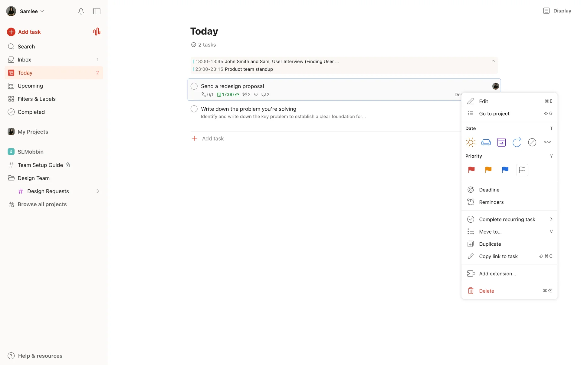The height and width of the screenshot is (365, 581).
Task: Complete the 'Send a redesign proposal' task
Action: click(x=194, y=86)
